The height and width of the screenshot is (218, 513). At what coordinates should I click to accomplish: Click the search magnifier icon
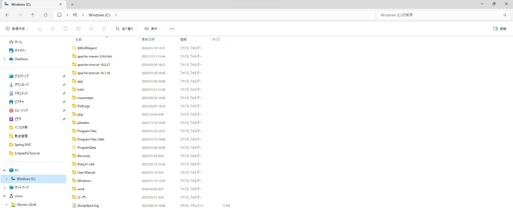click(505, 15)
